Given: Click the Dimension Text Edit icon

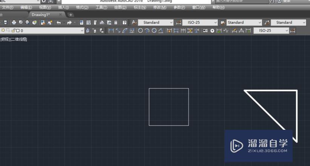Looking at the screenshot, I should (x=241, y=31).
